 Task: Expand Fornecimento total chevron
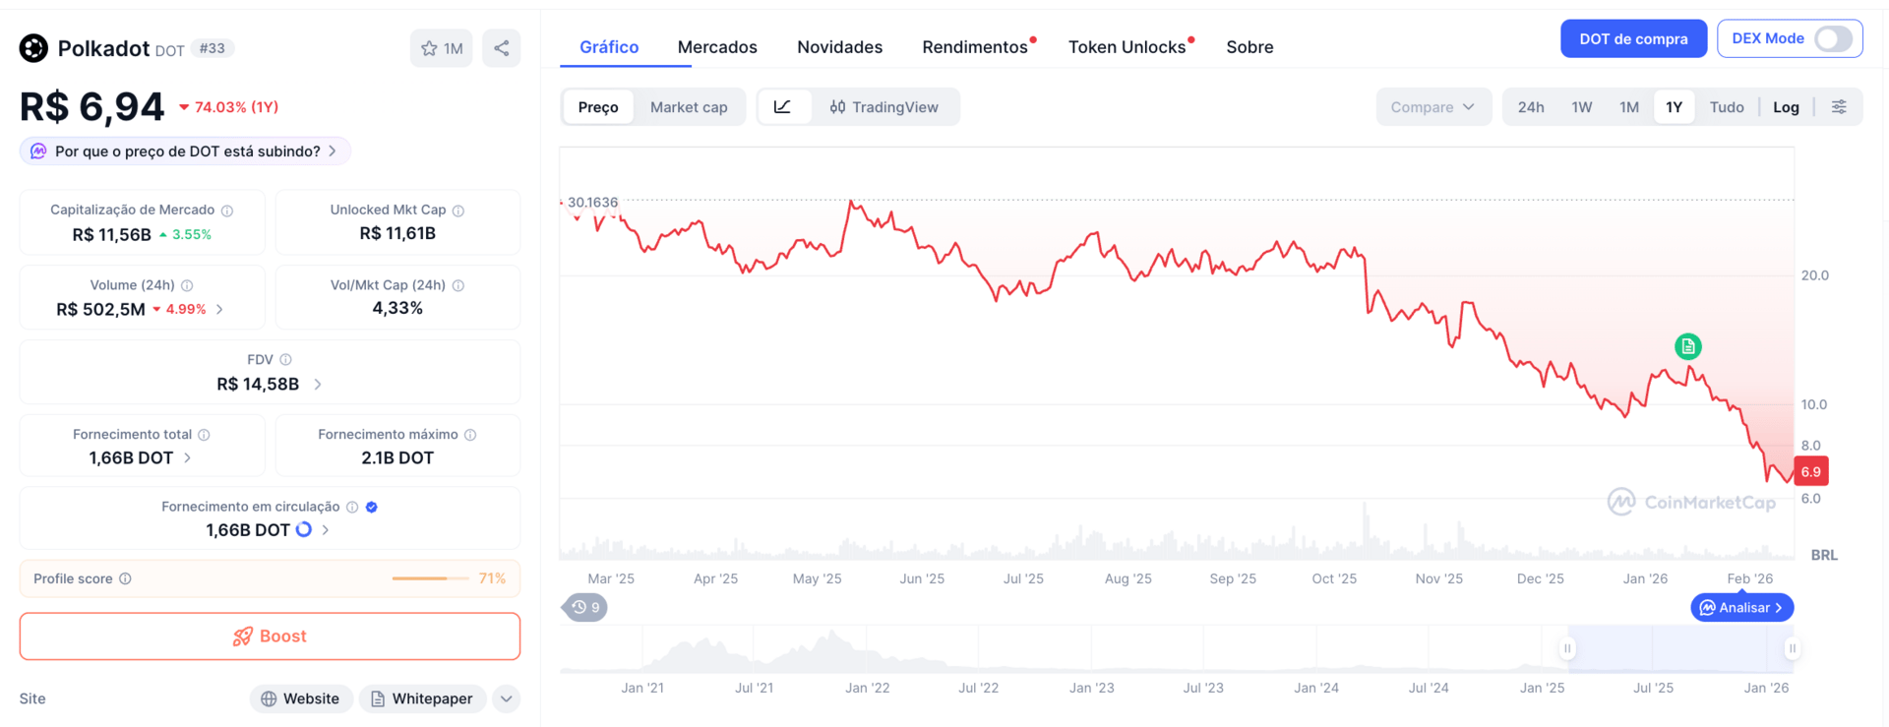[x=187, y=458]
